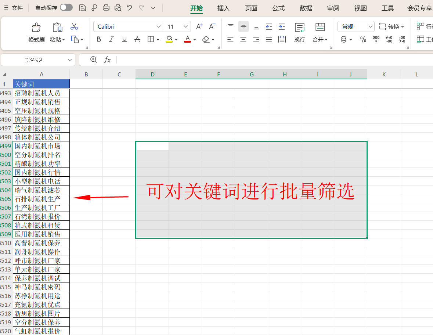This screenshot has width=433, height=335.
Task: Expand the font size 11 dropdown
Action: click(x=186, y=26)
